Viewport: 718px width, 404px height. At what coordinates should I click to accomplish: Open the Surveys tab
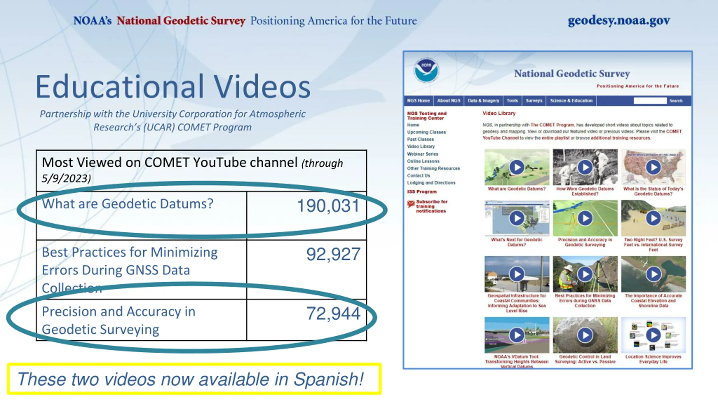pos(534,101)
